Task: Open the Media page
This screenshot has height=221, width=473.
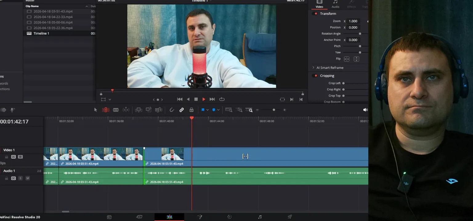Action: pyautogui.click(x=109, y=217)
